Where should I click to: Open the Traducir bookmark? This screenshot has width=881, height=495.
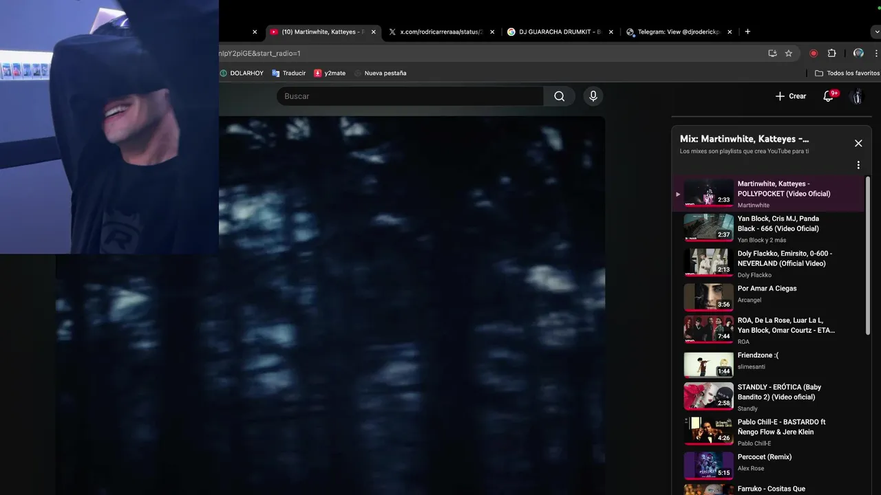289,73
